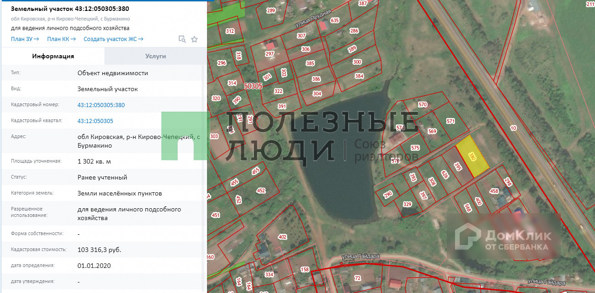Select parcel 458 on the map
The image size is (595, 293).
pyautogui.click(x=494, y=191)
